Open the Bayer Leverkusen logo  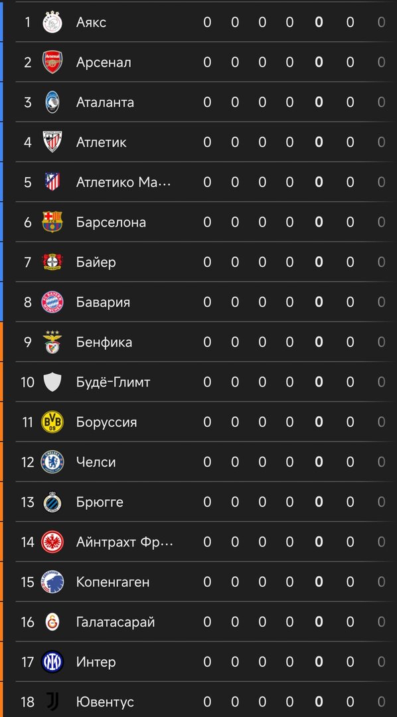52,262
